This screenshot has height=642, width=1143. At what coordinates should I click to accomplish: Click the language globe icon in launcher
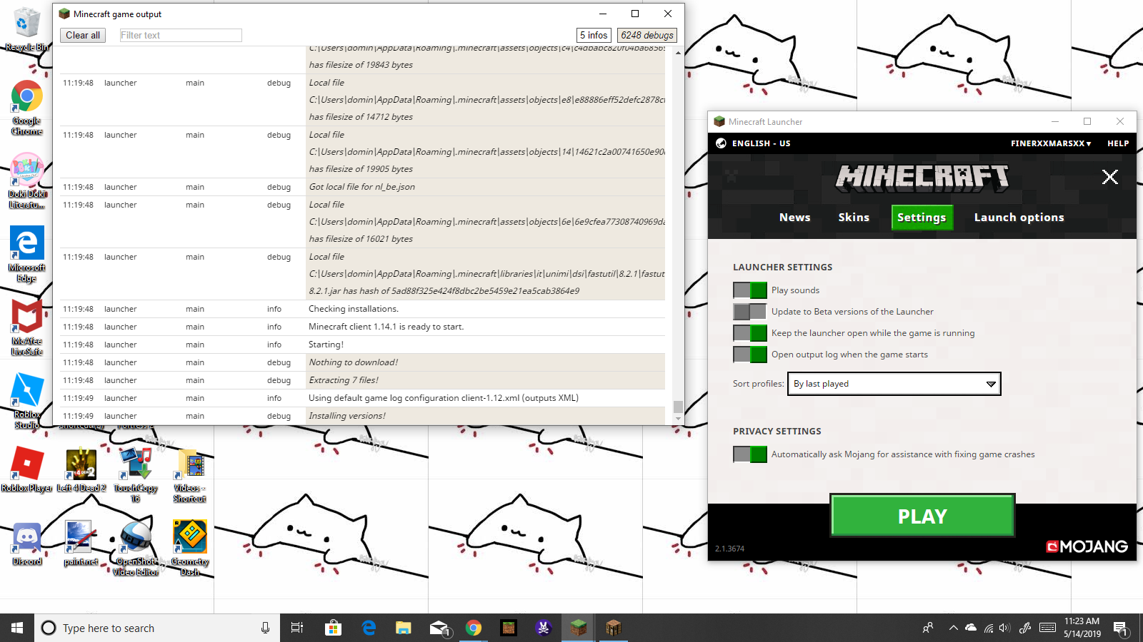[x=721, y=143]
